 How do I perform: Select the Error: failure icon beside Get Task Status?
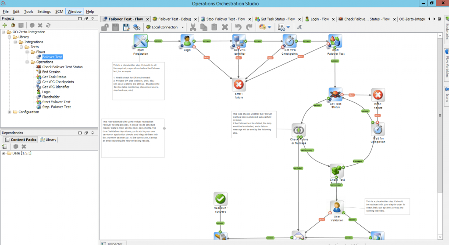378,95
